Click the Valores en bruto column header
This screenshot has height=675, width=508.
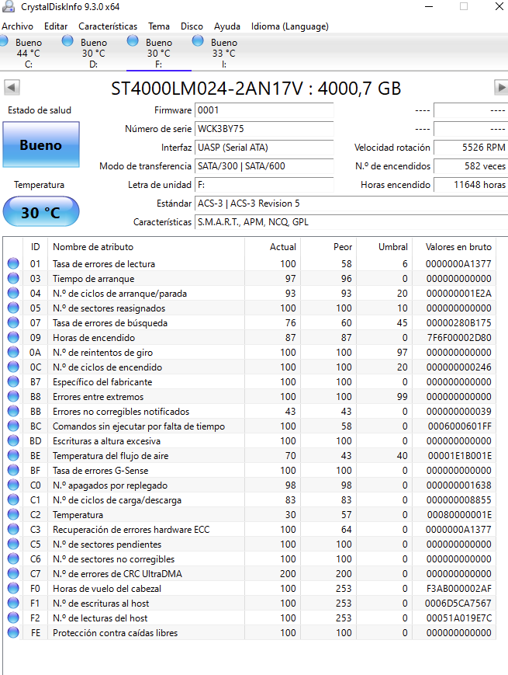[454, 247]
